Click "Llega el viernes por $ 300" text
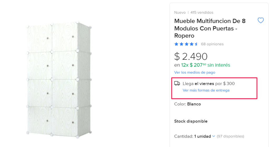This screenshot has height=147, width=270. (x=209, y=84)
